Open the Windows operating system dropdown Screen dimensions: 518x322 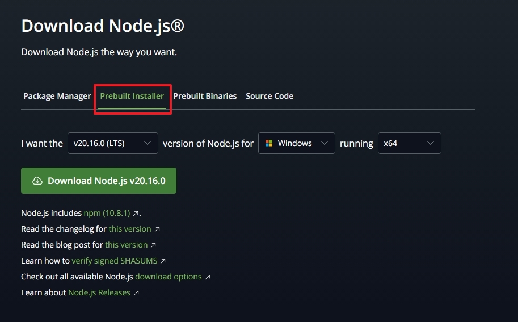tap(297, 143)
